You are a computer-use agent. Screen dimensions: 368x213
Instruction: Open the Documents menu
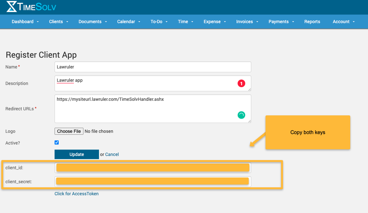[90, 22]
